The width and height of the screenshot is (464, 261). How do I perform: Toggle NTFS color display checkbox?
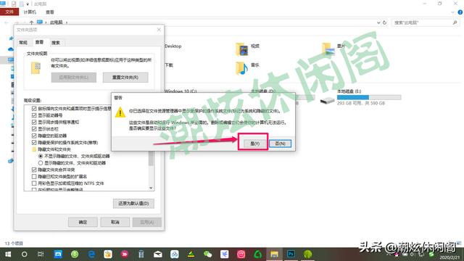pyautogui.click(x=34, y=183)
